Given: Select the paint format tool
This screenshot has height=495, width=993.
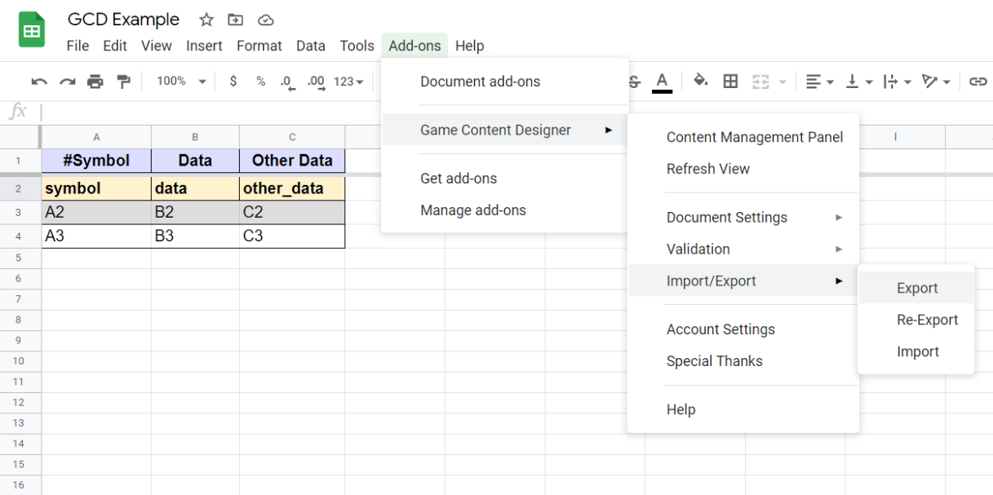Looking at the screenshot, I should [x=123, y=82].
